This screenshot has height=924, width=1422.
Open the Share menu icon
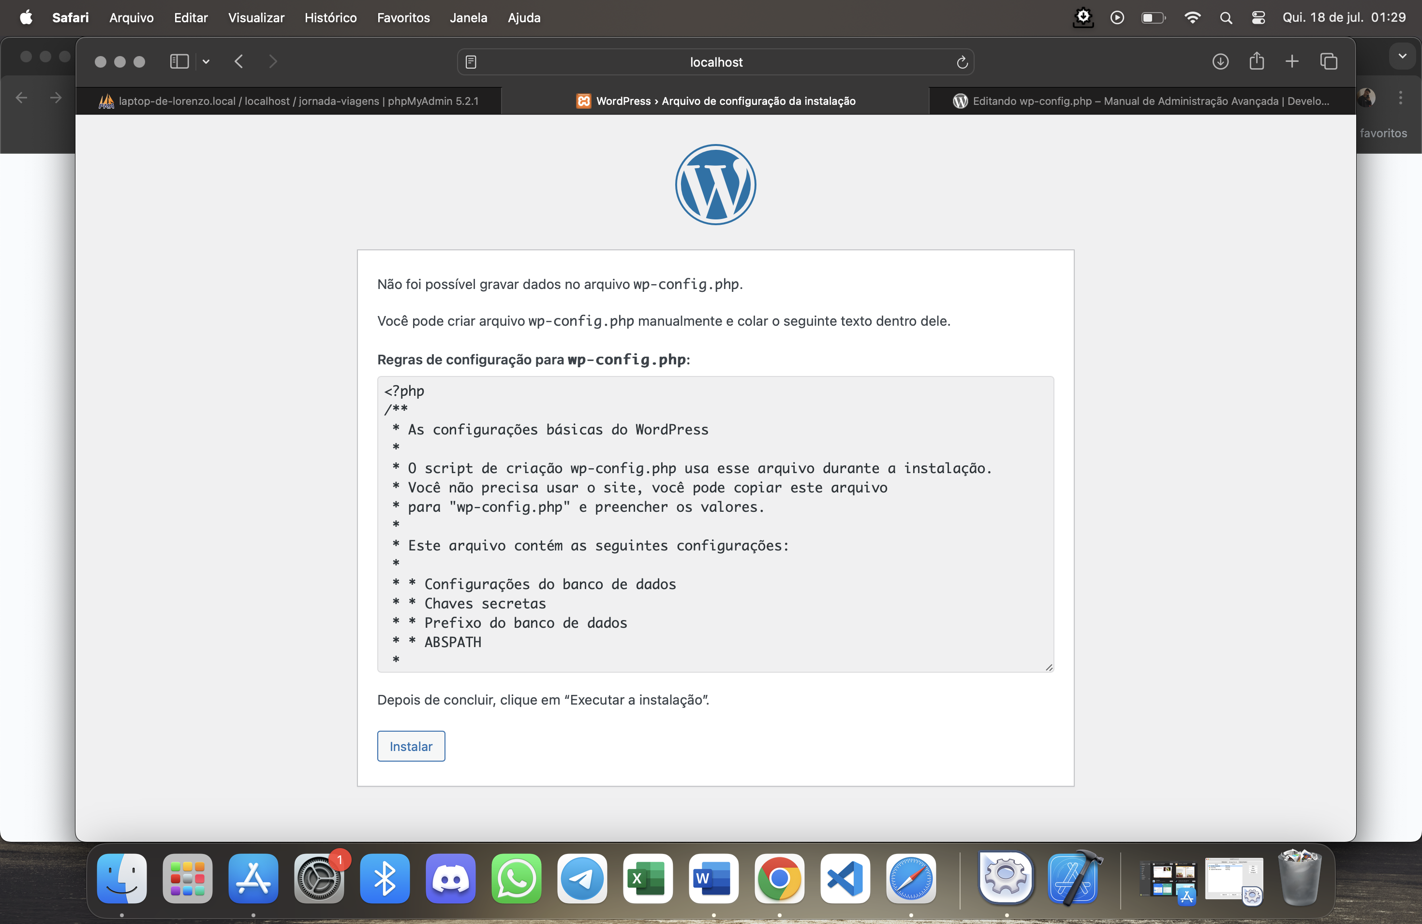tap(1257, 61)
